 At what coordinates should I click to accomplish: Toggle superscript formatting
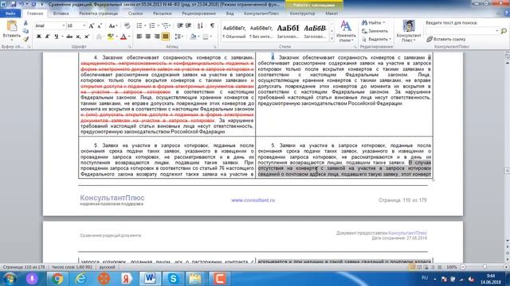tap(87, 37)
